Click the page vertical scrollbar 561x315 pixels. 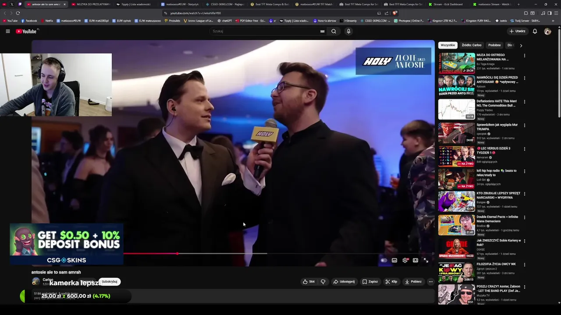559,72
